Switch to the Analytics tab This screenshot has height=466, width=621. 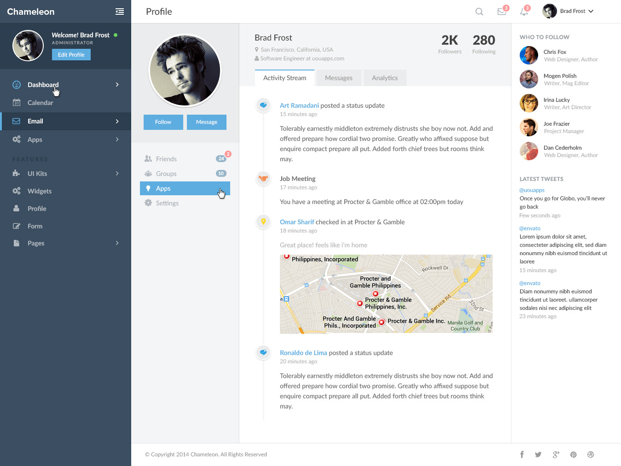(384, 78)
